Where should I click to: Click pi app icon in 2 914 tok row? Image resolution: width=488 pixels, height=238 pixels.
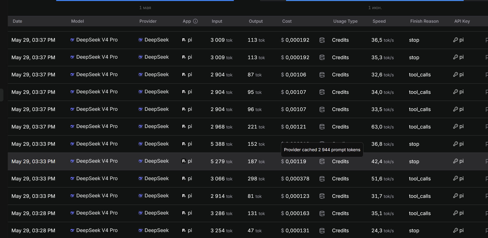coord(184,196)
